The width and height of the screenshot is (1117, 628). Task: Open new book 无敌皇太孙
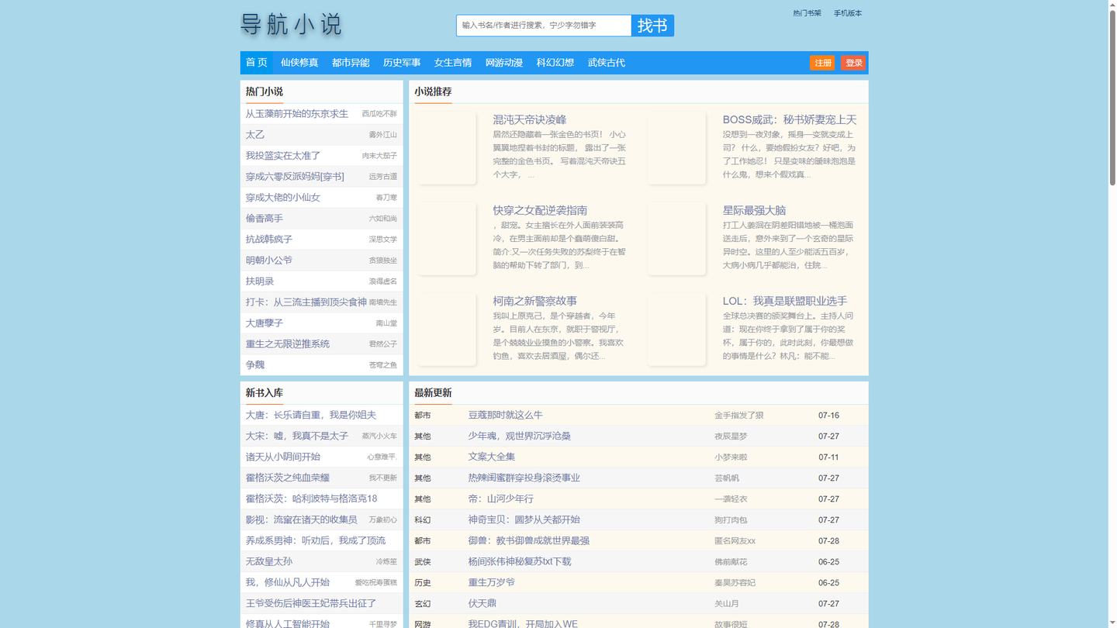(269, 562)
